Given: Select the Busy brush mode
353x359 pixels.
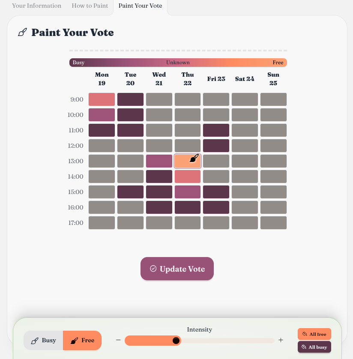Looking at the screenshot, I should pyautogui.click(x=43, y=341).
